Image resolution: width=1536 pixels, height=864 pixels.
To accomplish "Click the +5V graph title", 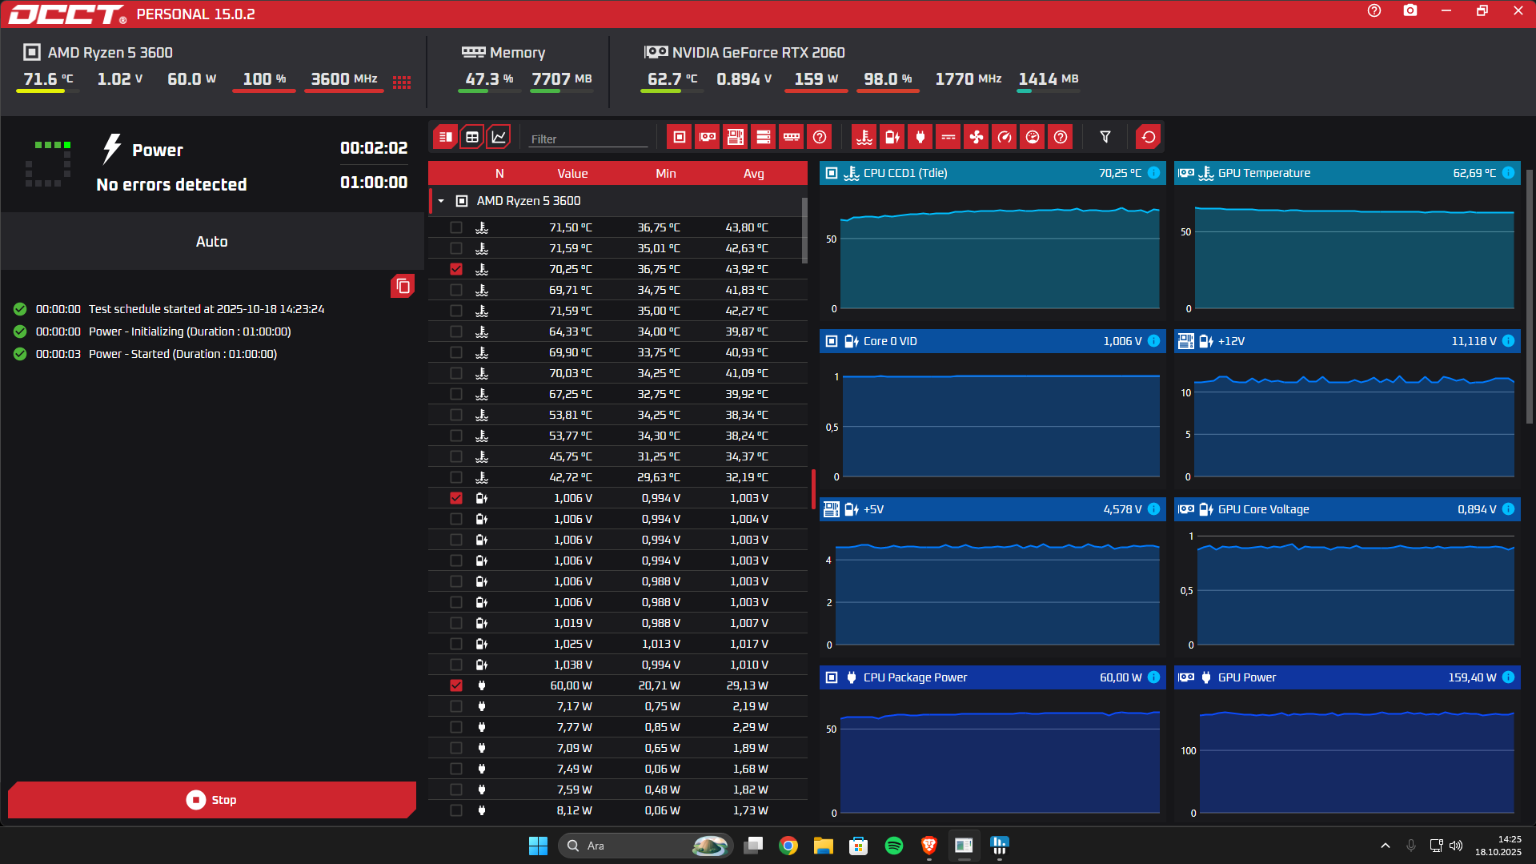I will (x=873, y=509).
